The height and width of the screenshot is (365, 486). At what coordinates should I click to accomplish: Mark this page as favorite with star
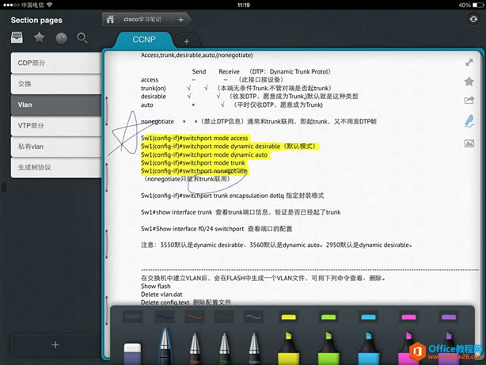tap(469, 82)
